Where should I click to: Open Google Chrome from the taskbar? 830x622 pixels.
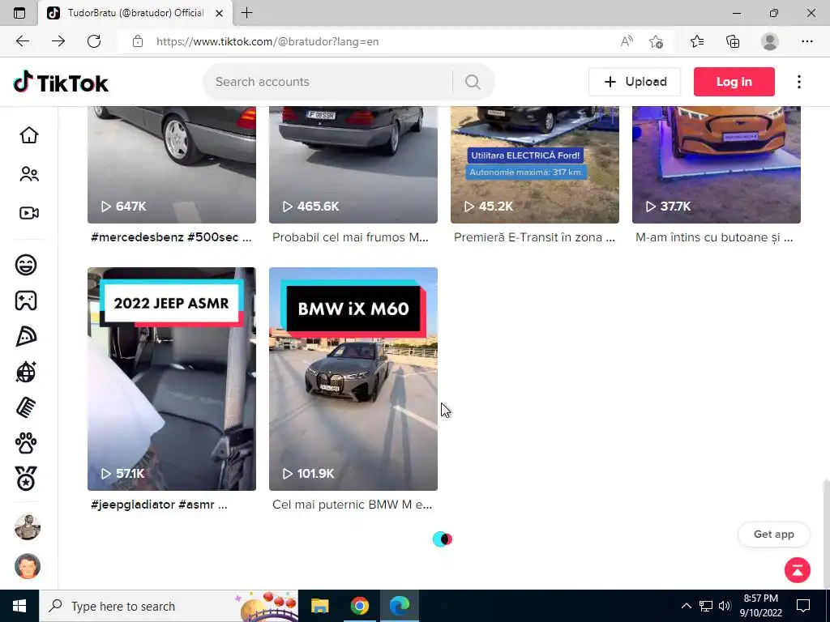pos(359,606)
